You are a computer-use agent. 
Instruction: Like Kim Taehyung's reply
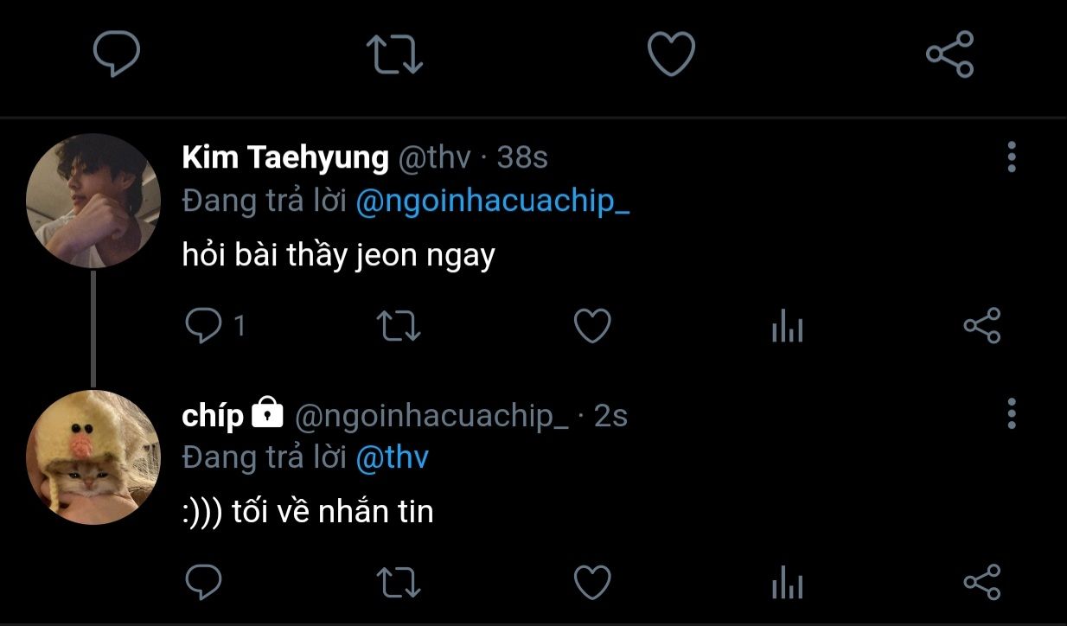(x=592, y=326)
